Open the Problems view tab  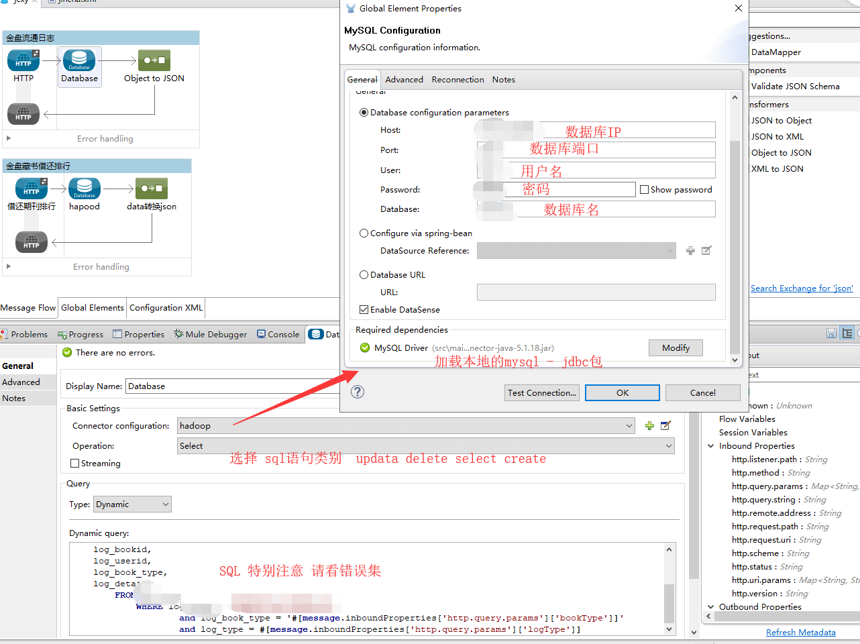click(25, 334)
